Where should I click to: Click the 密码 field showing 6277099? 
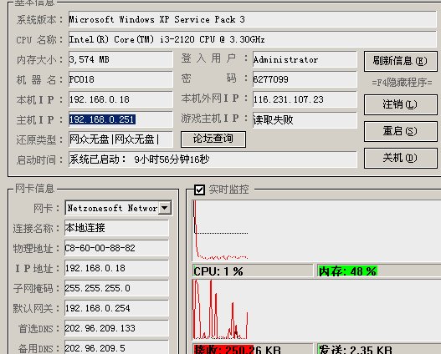tap(305, 79)
